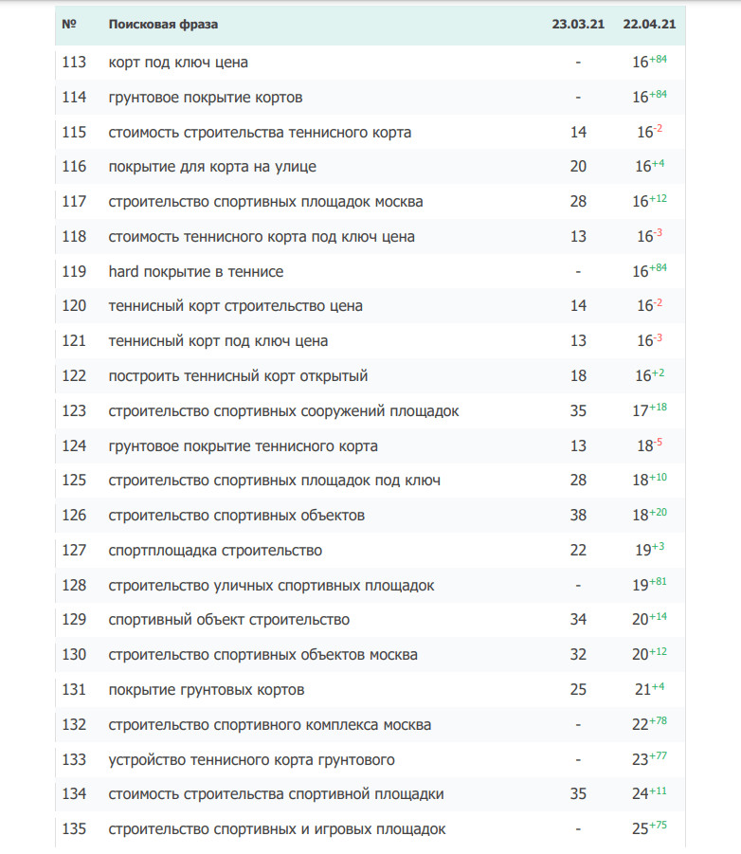Image resolution: width=741 pixels, height=854 pixels.
Task: Select phrase 'строительство спортивных площадок москва'
Action: [265, 202]
